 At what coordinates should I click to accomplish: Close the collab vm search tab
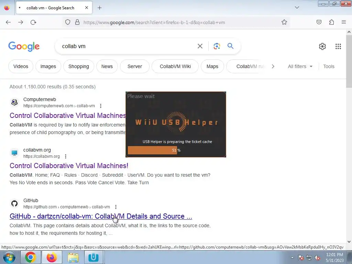coord(86,8)
